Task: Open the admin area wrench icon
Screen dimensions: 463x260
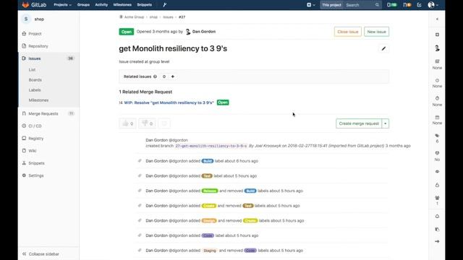Action: click(165, 5)
